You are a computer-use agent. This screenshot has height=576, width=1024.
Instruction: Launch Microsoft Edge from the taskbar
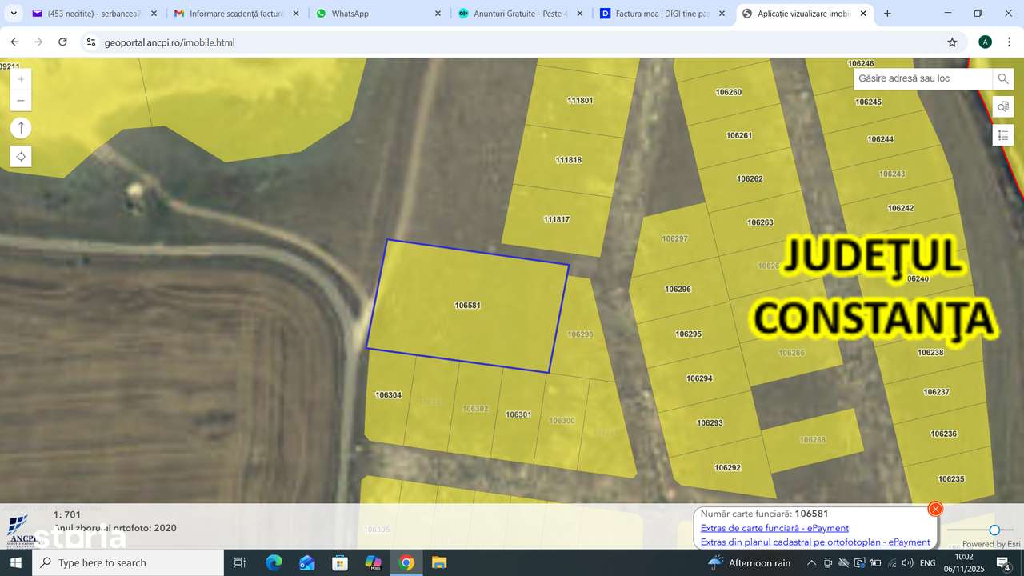click(274, 562)
